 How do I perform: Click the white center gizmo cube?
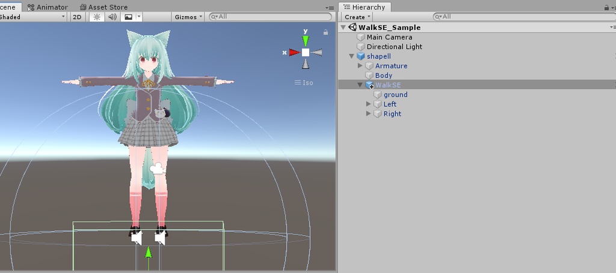pos(305,52)
